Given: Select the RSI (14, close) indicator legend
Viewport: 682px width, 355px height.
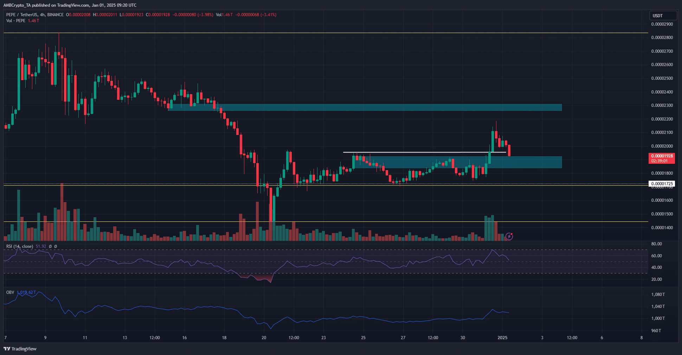Looking at the screenshot, I should point(20,246).
